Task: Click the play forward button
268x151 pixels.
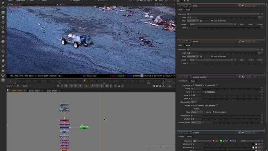Action: coord(92,86)
